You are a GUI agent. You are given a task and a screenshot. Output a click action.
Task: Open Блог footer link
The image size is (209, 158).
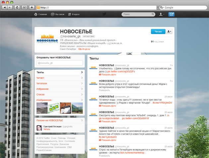(x=61, y=141)
